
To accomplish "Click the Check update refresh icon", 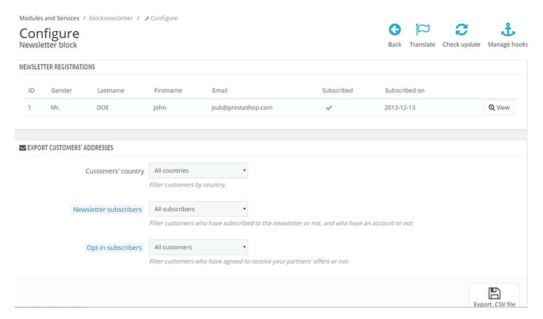I will point(461,30).
